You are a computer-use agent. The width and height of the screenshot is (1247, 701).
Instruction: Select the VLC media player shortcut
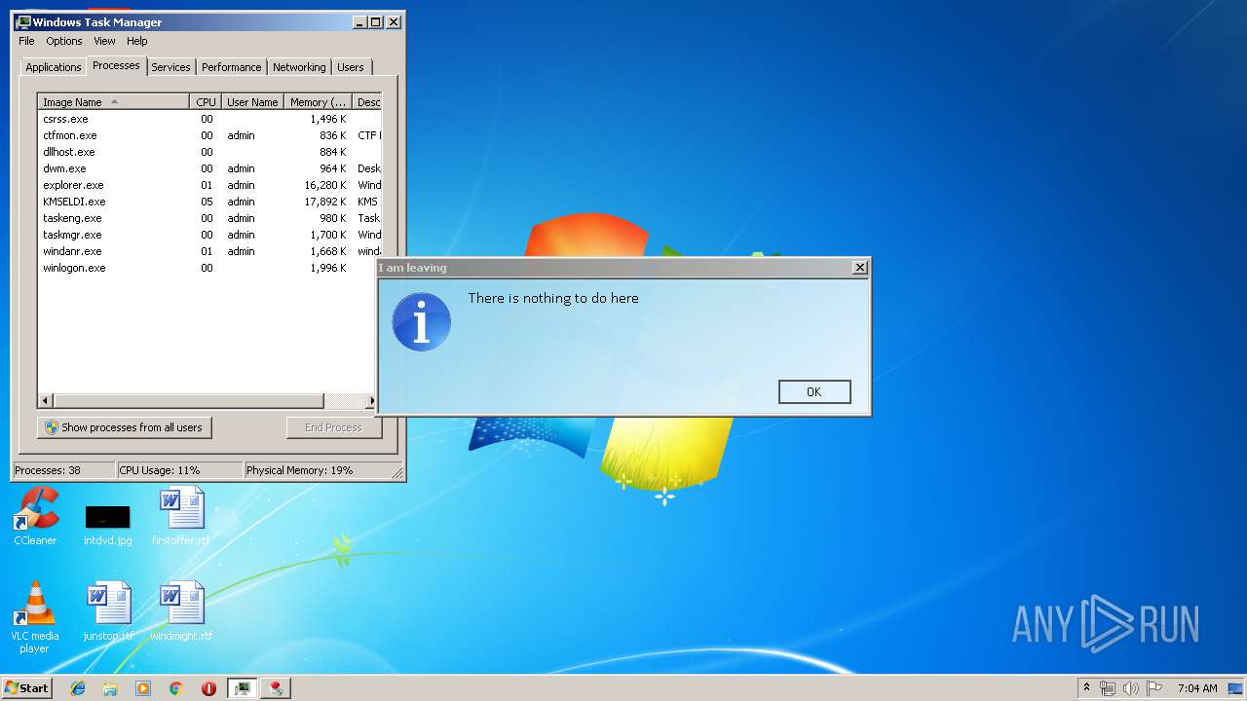click(35, 617)
